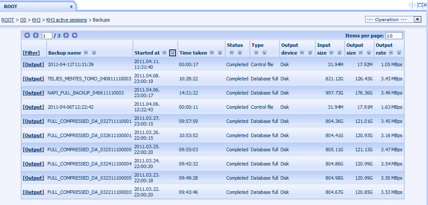Screen dimensions: 428x205
Task: Click input size 997.73G cell
Action: [334, 93]
